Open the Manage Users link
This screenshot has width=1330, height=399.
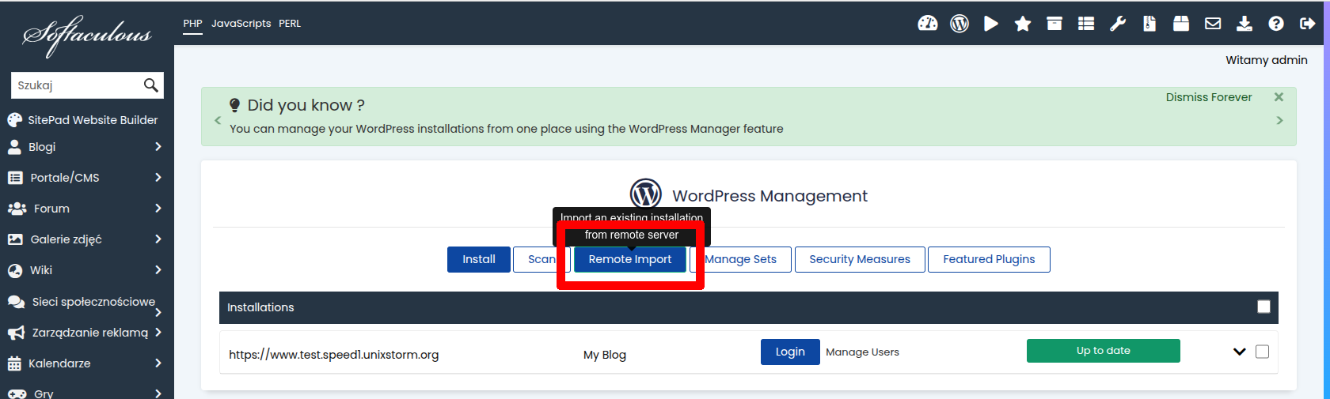click(x=862, y=352)
